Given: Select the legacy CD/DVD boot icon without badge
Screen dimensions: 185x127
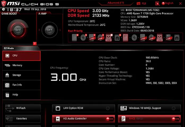Looking at the screenshot, I should (x=134, y=38).
